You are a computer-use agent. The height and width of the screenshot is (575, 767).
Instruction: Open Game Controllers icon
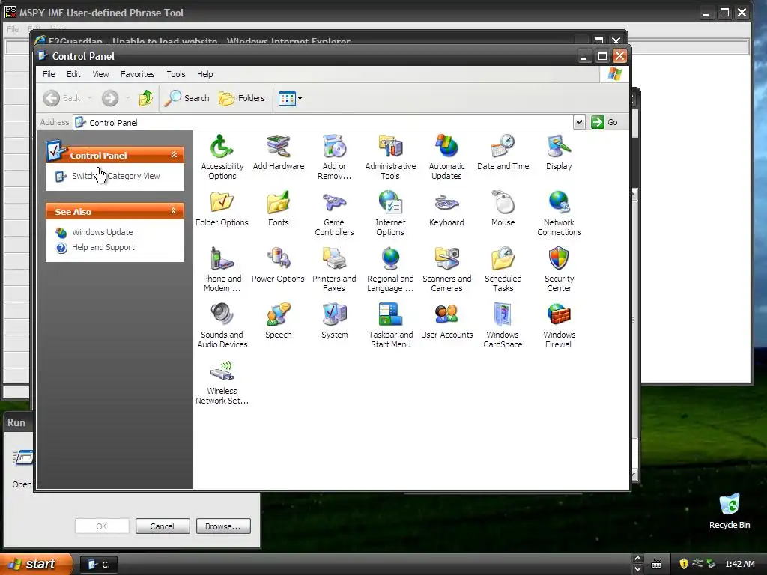[335, 213]
